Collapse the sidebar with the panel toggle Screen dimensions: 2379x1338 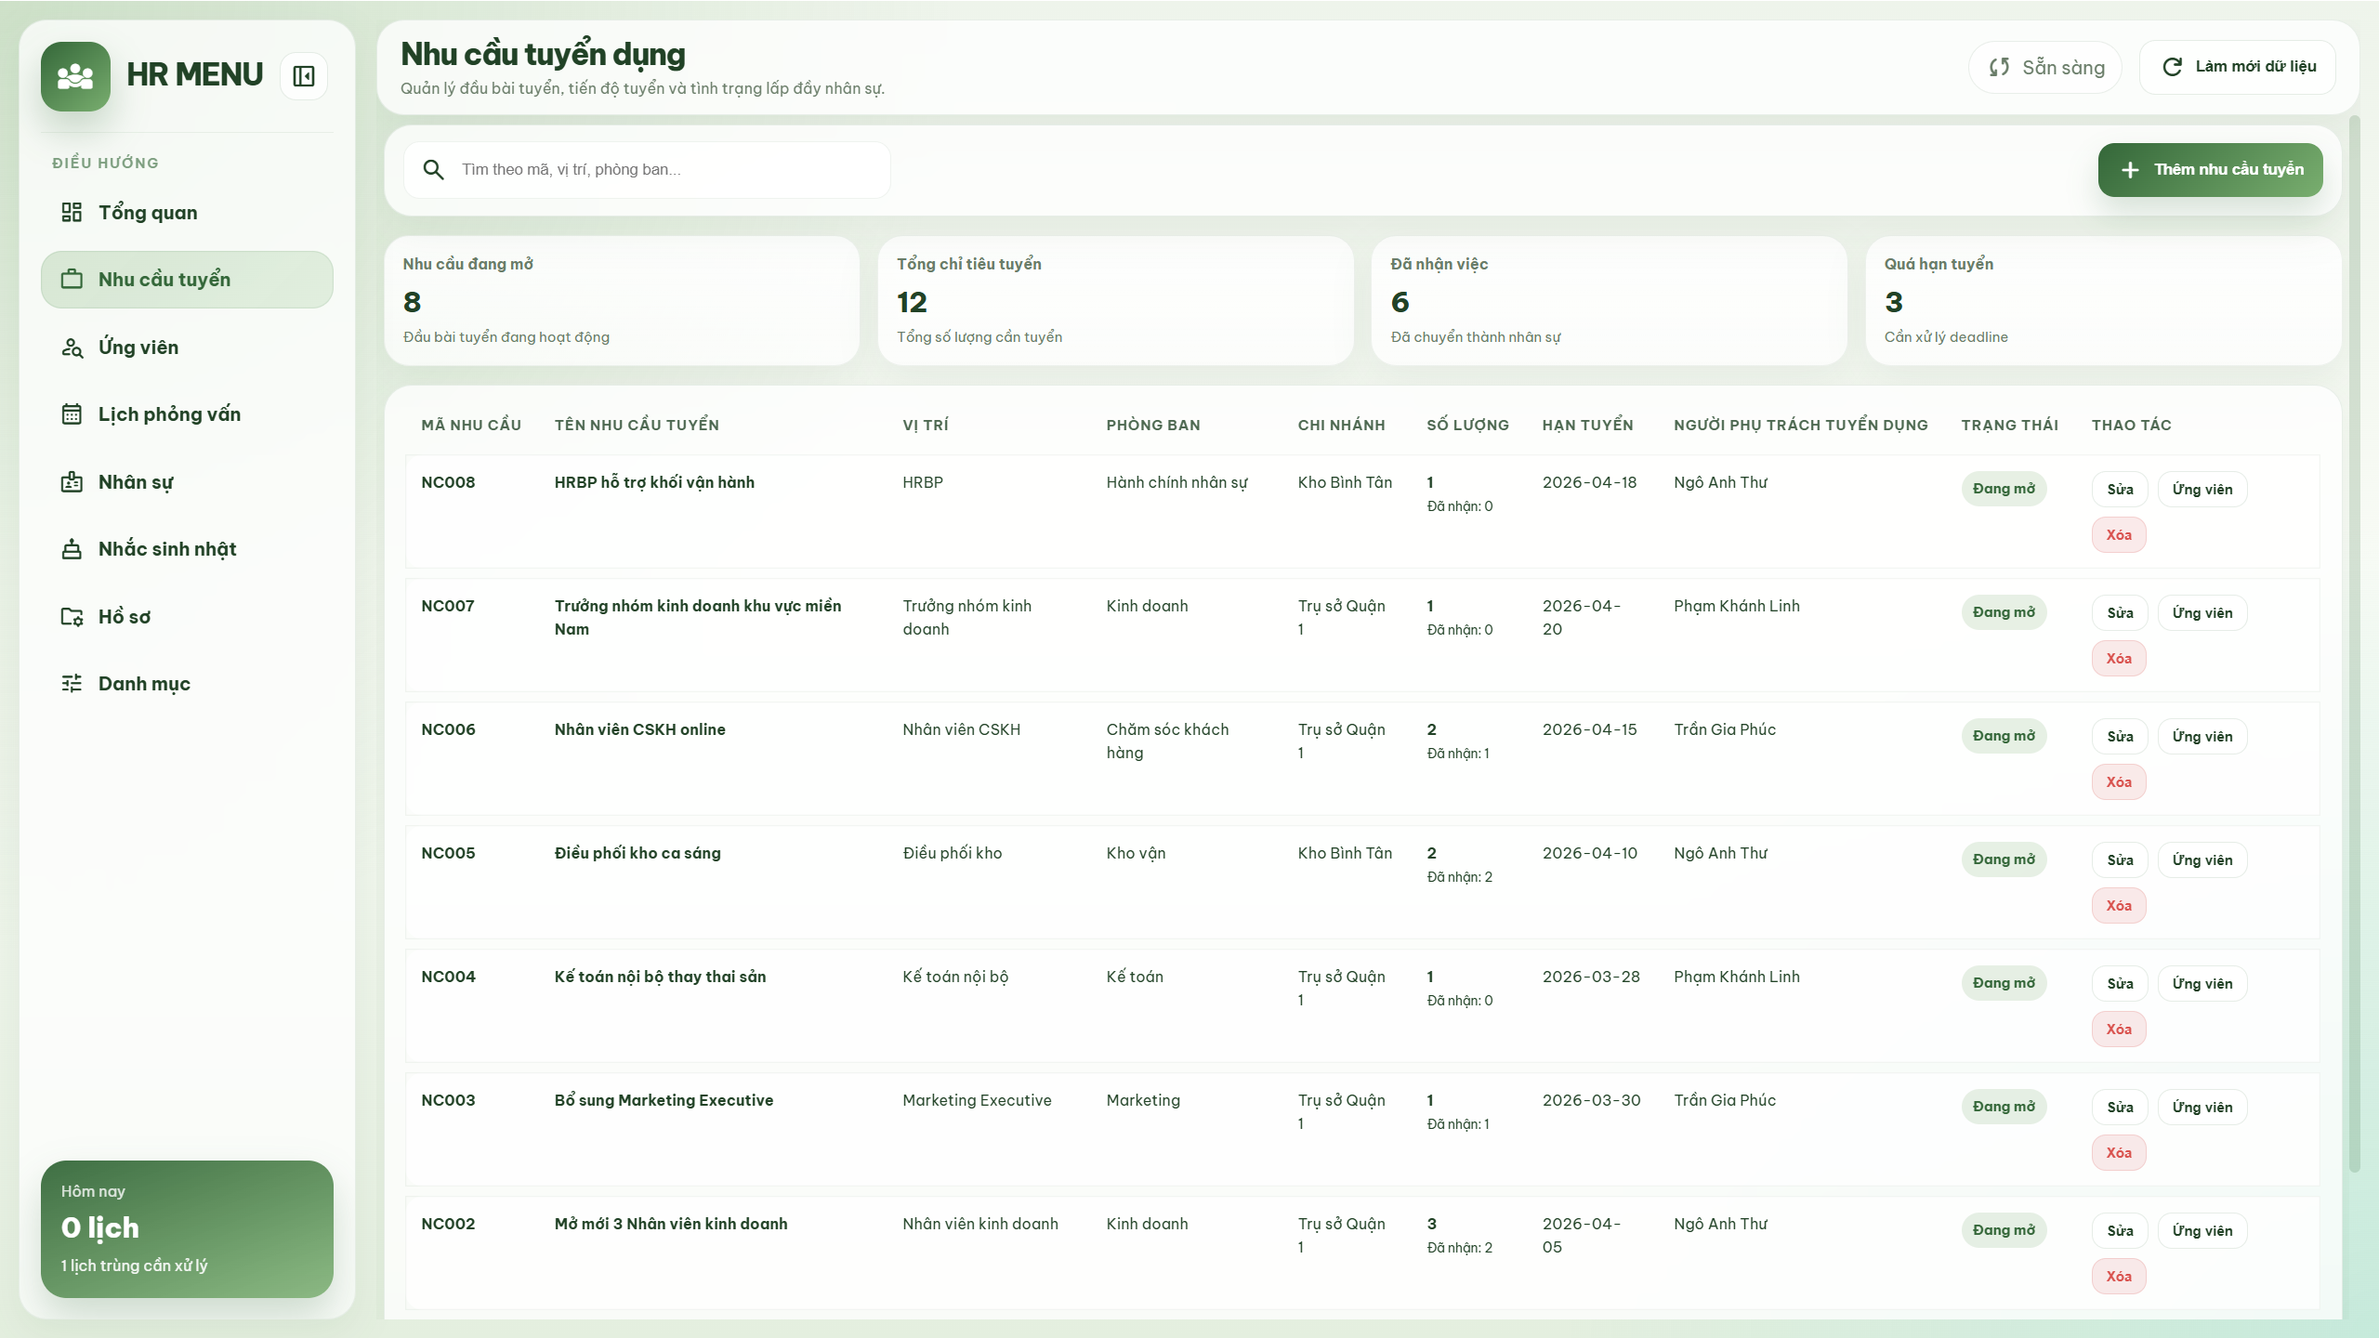pos(303,75)
